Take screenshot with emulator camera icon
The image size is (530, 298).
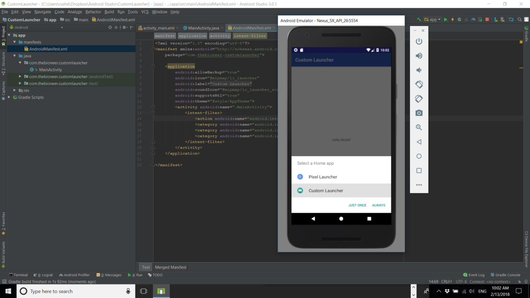(x=419, y=113)
